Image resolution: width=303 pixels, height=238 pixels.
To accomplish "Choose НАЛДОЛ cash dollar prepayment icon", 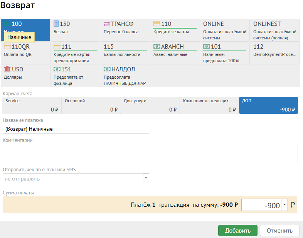I will 107,69.
